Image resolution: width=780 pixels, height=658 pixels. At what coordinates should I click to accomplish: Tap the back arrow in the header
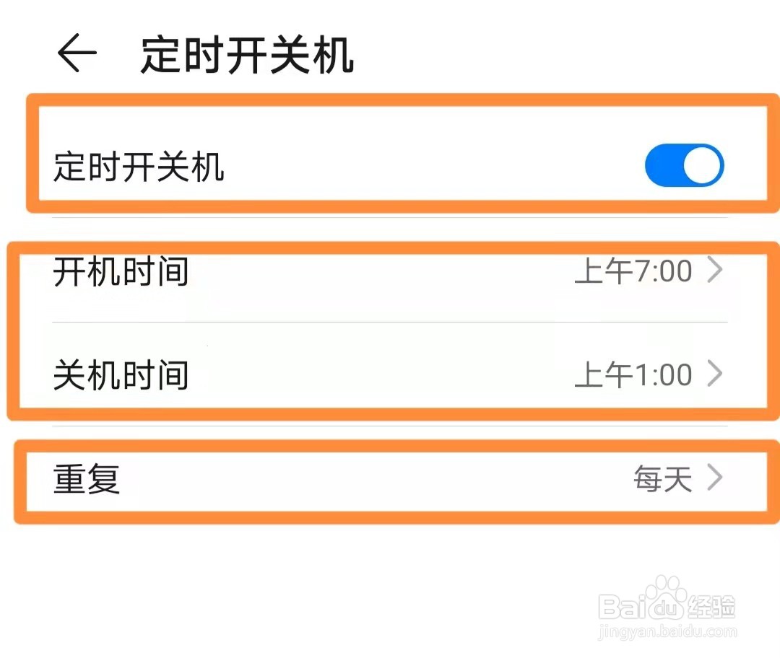click(x=77, y=55)
